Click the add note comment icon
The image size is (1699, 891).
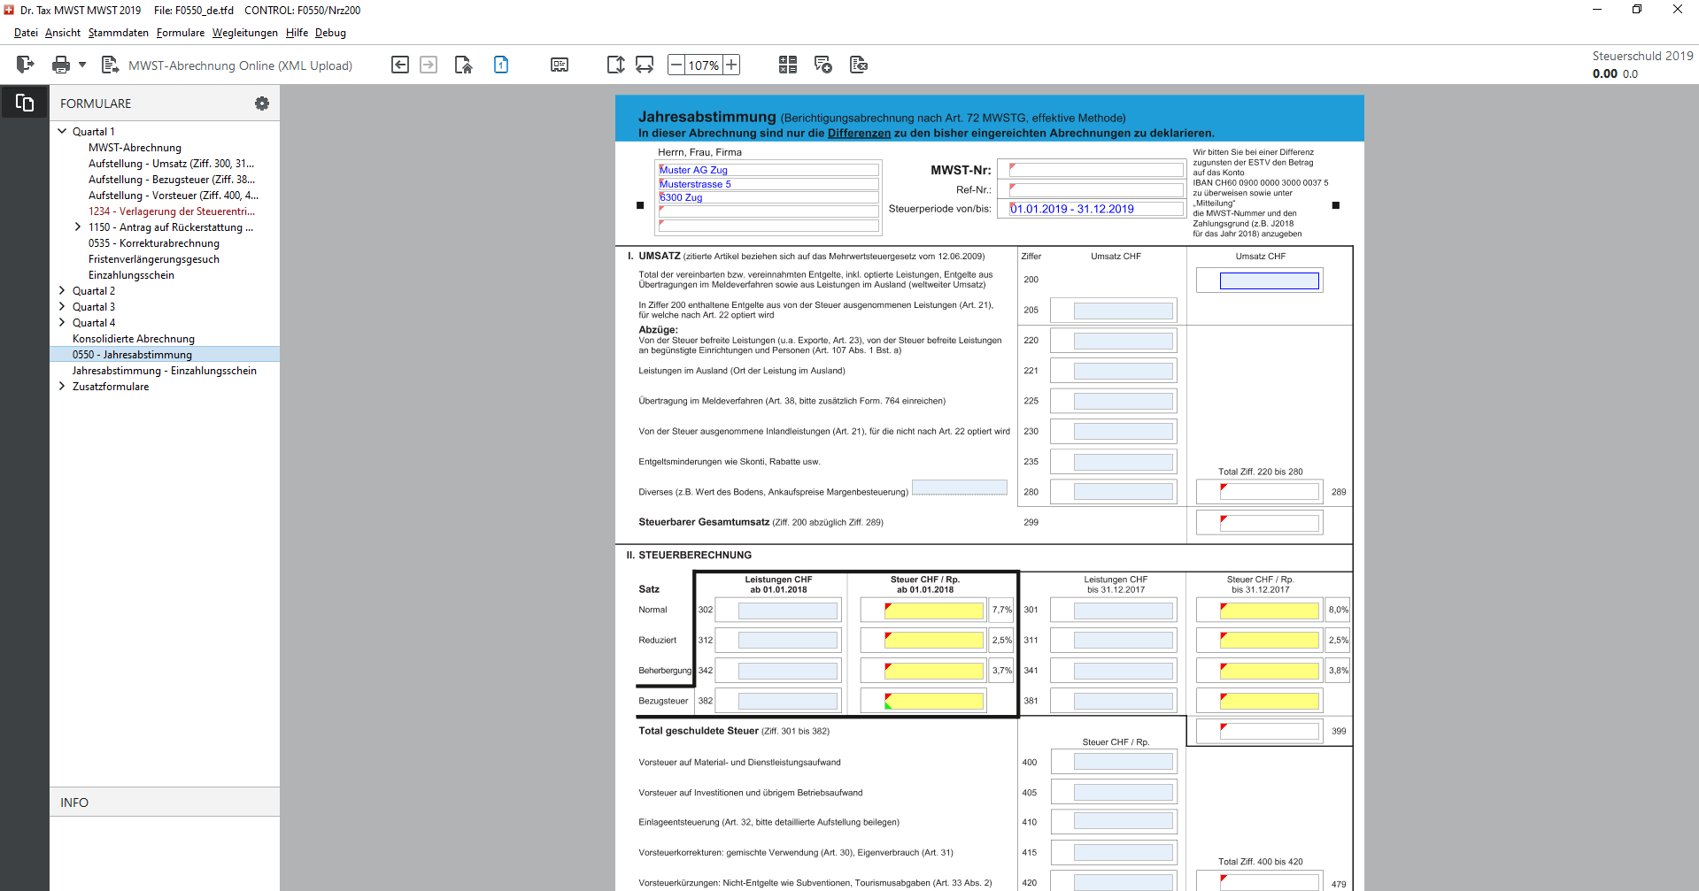[x=823, y=65]
